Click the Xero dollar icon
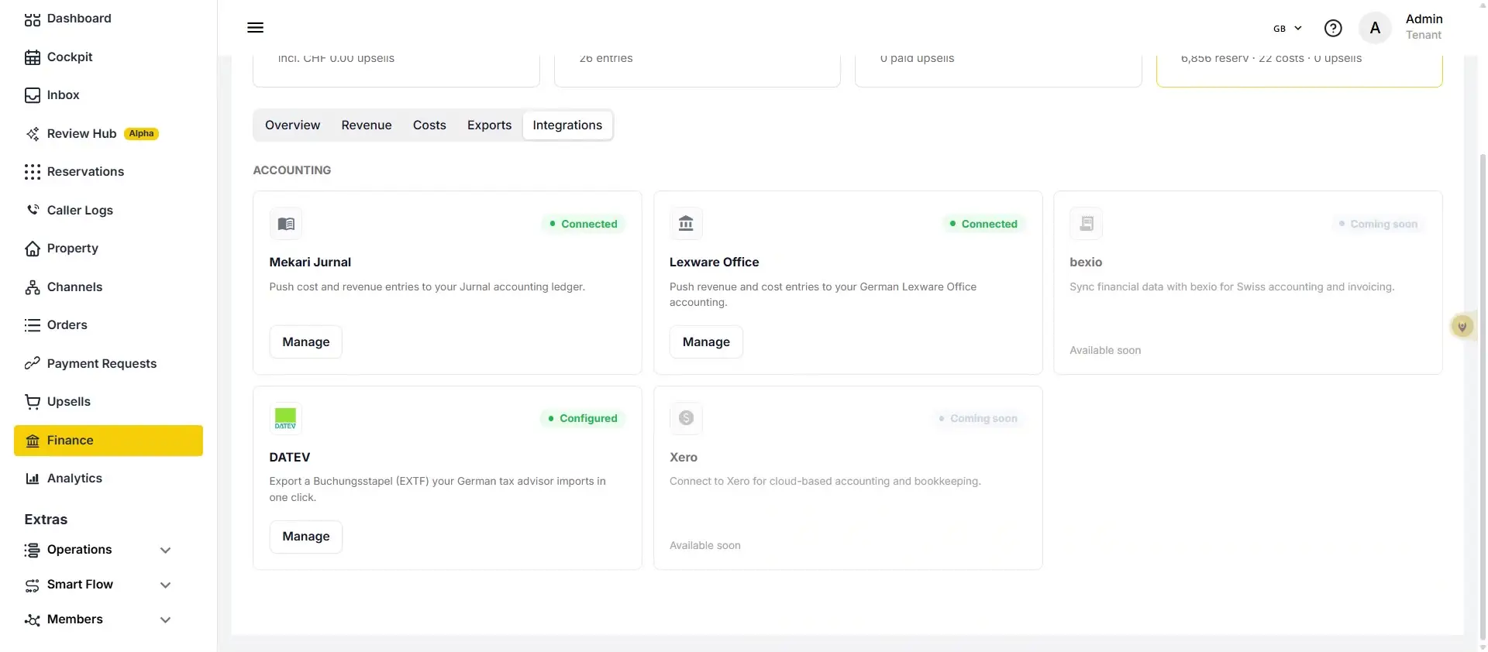 pos(686,418)
